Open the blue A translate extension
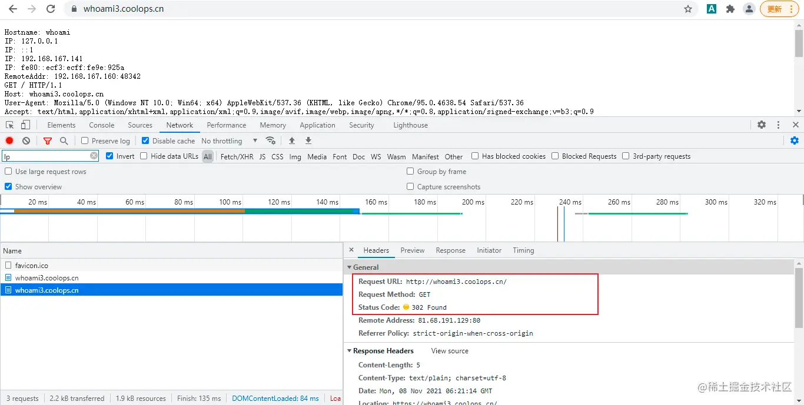Screen dimensions: 804x405 (712, 9)
